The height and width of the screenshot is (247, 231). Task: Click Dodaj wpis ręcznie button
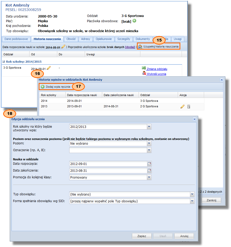click(55, 86)
